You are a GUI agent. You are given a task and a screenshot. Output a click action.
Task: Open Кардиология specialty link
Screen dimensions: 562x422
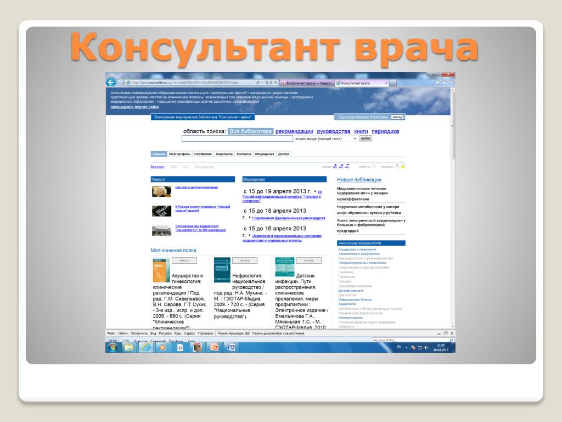tap(347, 304)
